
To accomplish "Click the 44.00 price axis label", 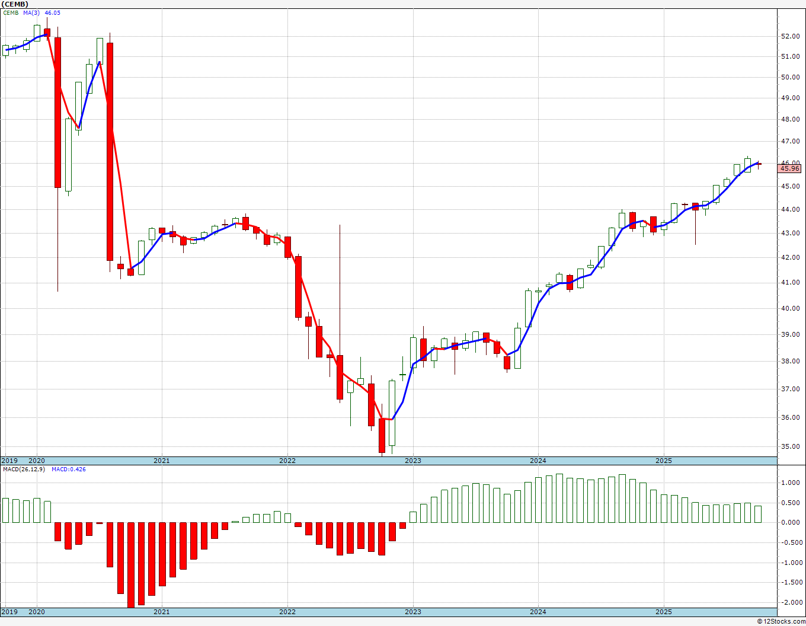I will pos(791,209).
